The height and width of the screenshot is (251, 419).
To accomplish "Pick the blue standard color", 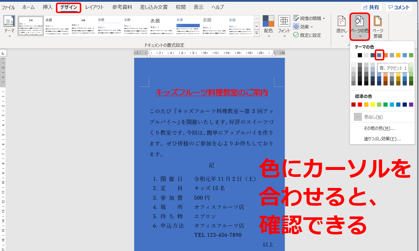I will click(x=398, y=105).
